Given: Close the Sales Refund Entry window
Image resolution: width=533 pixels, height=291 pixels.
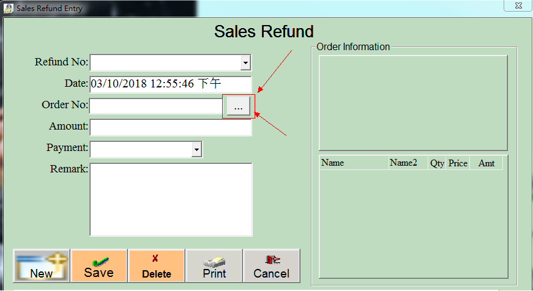Looking at the screenshot, I should 517,6.
